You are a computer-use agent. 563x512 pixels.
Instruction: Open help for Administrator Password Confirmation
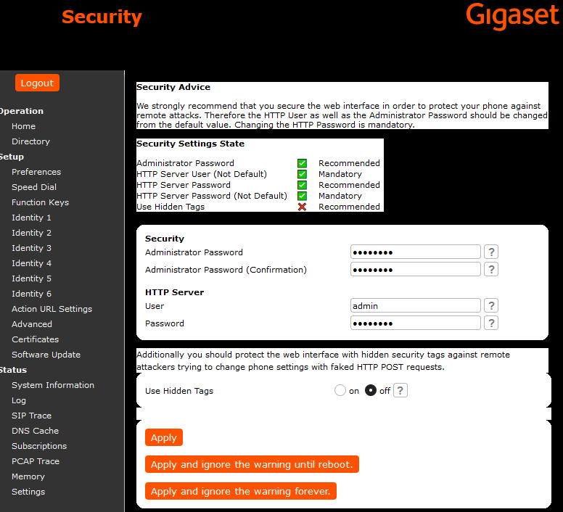491,270
